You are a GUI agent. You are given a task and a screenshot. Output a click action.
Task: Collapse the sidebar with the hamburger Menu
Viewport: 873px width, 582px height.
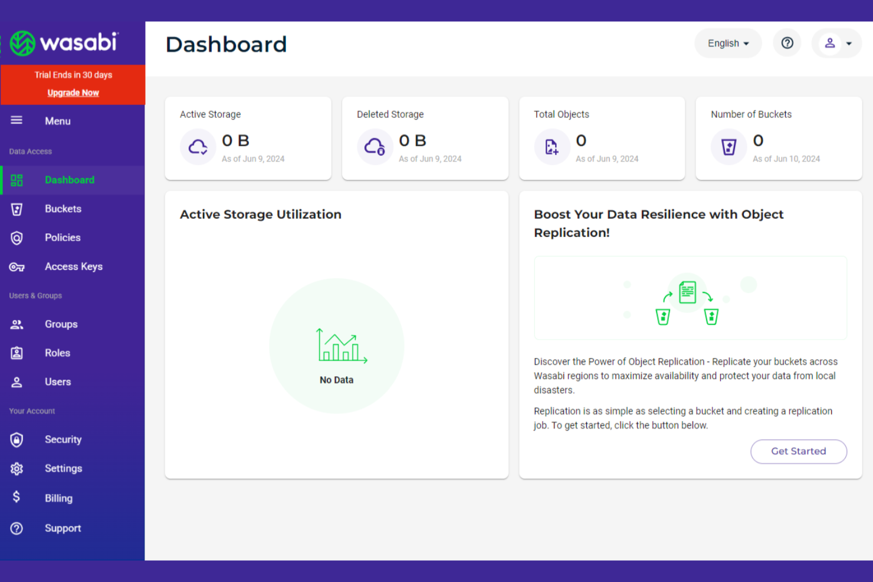(17, 120)
